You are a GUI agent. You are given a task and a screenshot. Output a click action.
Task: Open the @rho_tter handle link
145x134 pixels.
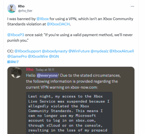(x=25, y=11)
